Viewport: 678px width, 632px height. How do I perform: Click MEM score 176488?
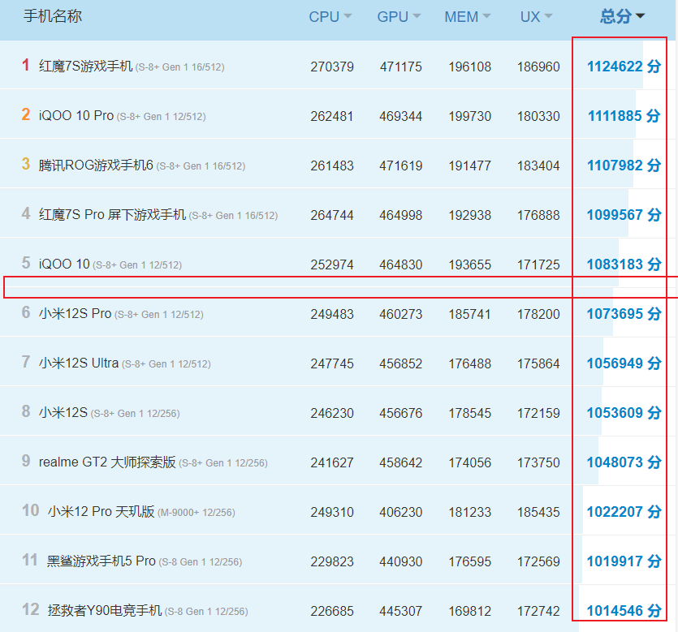click(x=469, y=363)
